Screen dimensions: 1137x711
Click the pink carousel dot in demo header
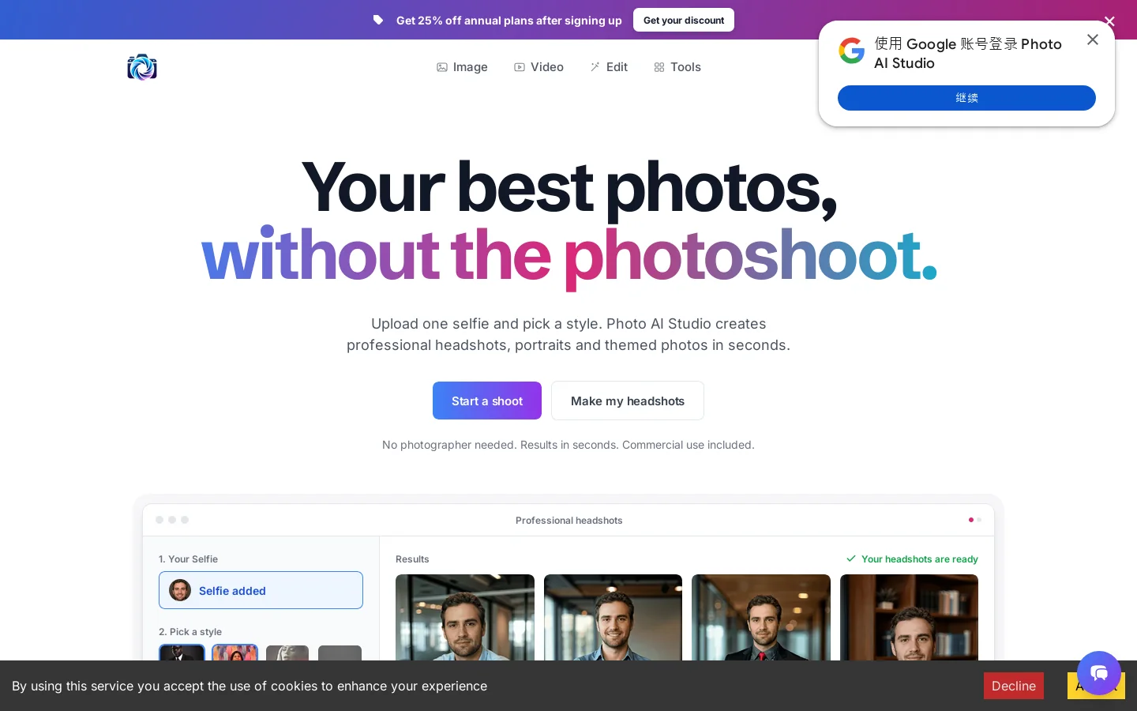pos(970,520)
